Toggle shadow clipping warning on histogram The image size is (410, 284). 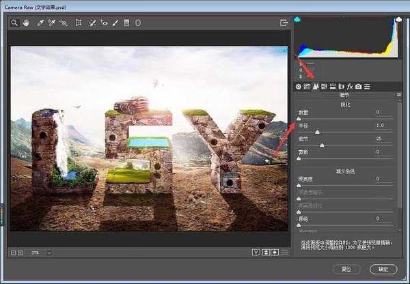pyautogui.click(x=297, y=20)
